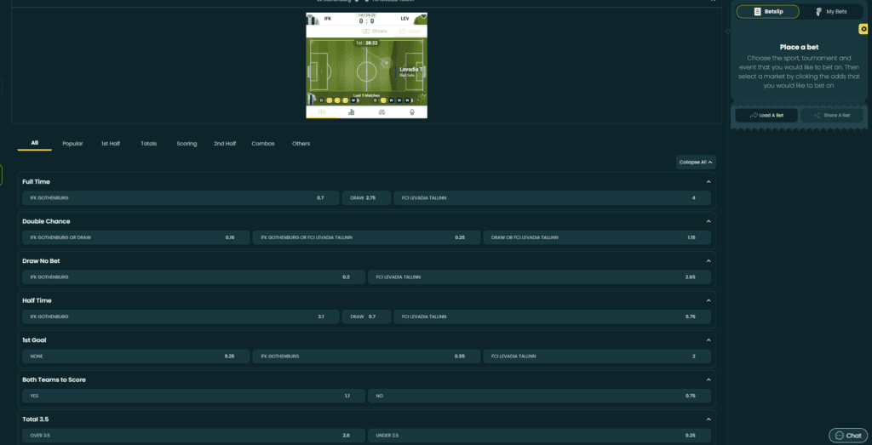Bet on IFK Gothenburg Half Time at 2.1
This screenshot has width=872, height=445.
181,317
